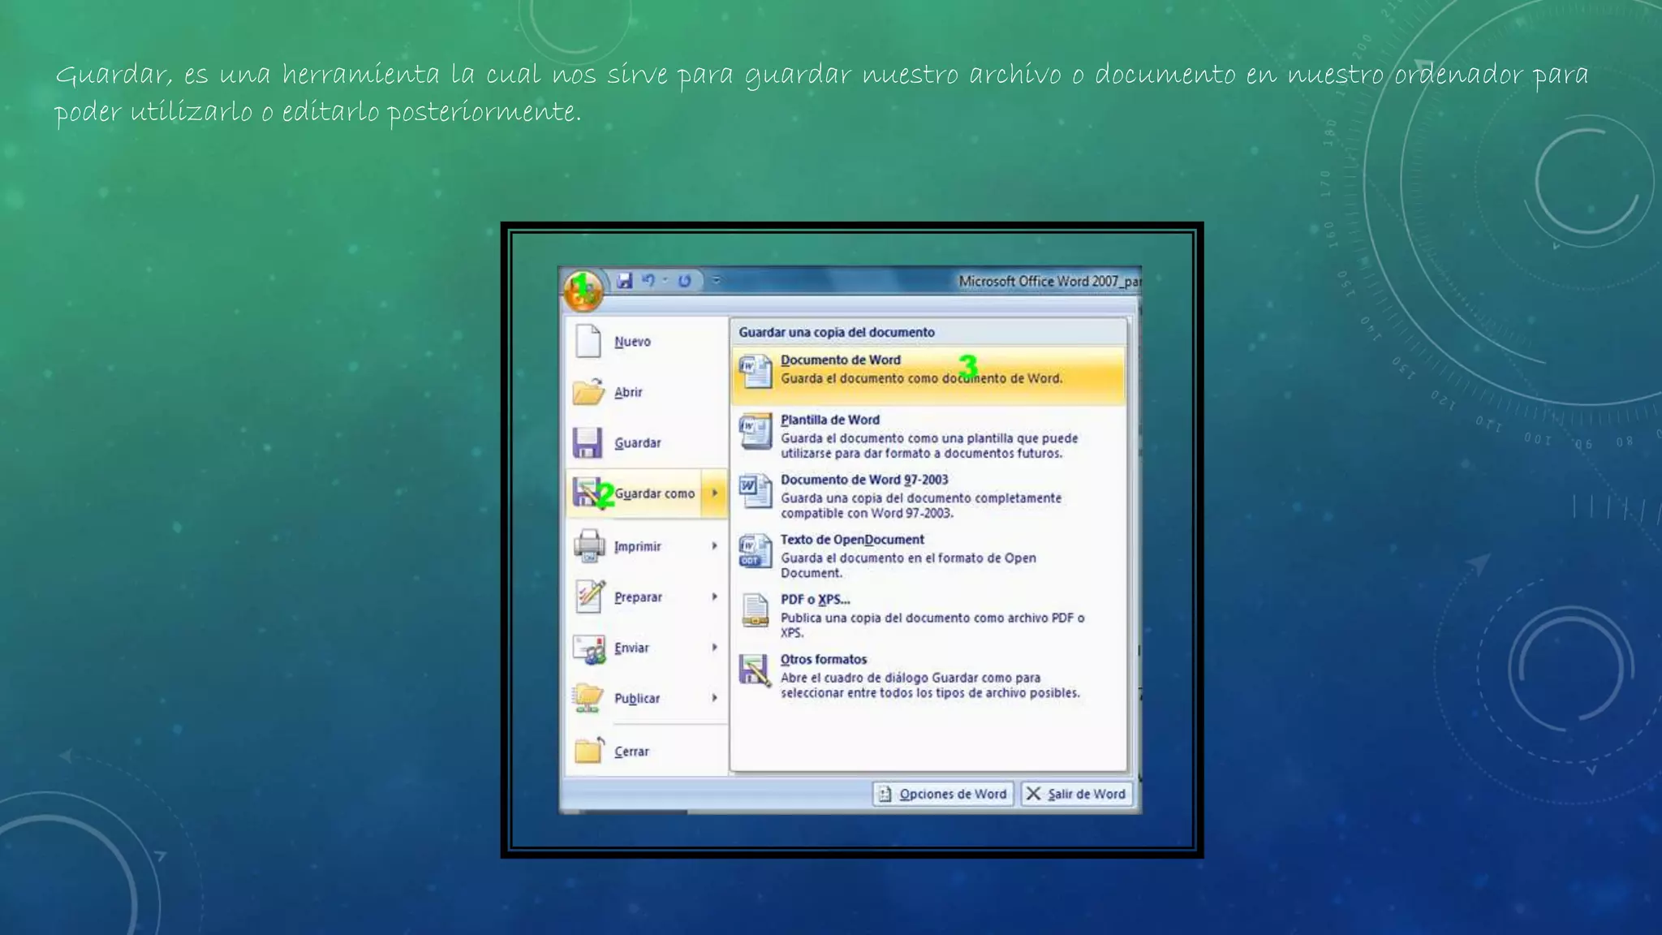Open the Undo history dropdown arrow
Screen dimensions: 1662x935
click(665, 281)
